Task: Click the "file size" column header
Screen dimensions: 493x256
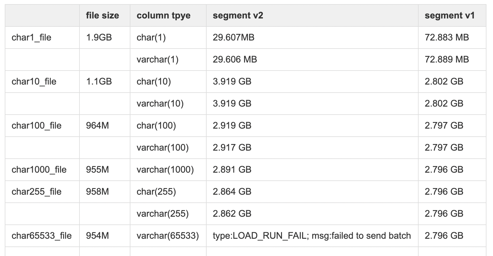Action: click(x=102, y=15)
